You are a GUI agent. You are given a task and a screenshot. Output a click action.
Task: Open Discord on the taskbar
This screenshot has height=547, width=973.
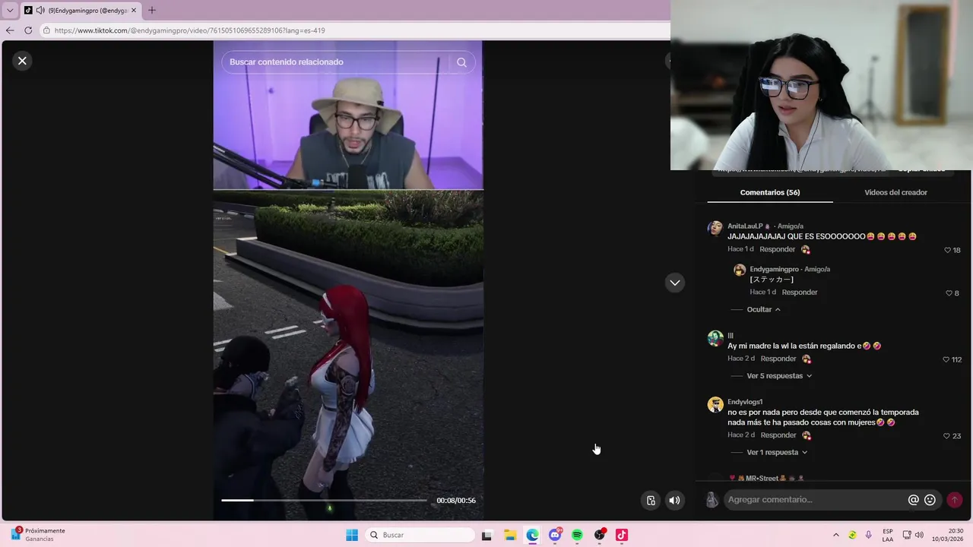pos(555,535)
